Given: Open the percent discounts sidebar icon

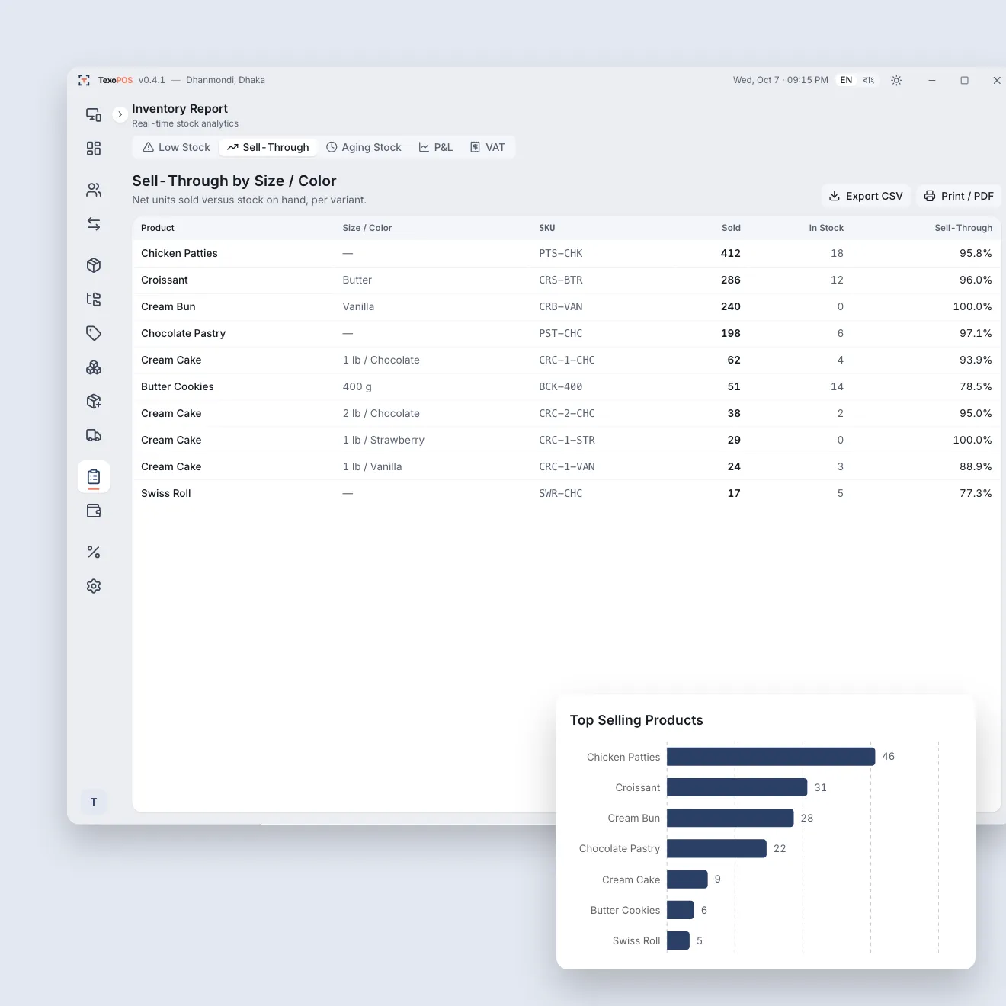Looking at the screenshot, I should point(94,552).
